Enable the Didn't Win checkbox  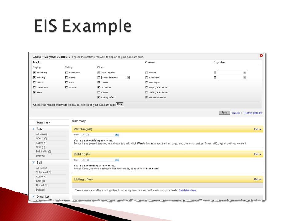pyautogui.click(x=34, y=87)
